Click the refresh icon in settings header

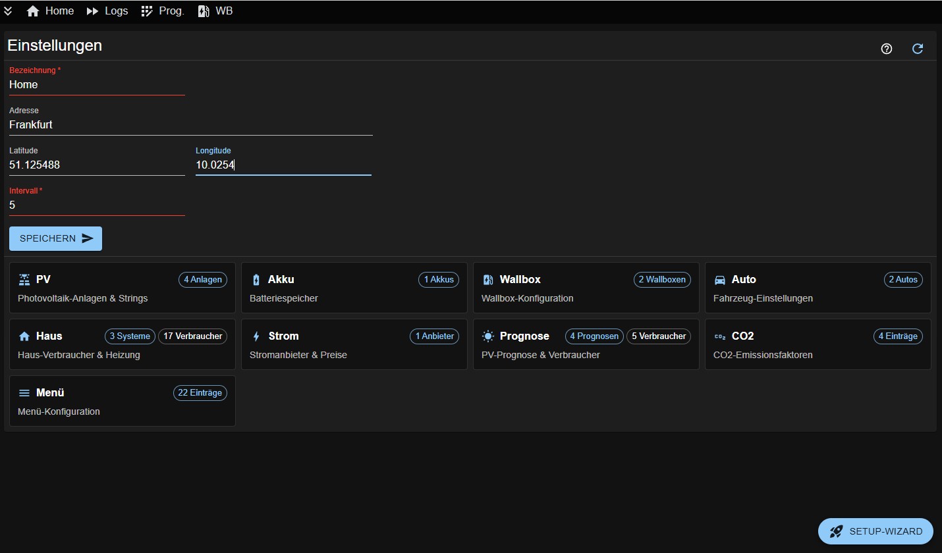click(917, 49)
